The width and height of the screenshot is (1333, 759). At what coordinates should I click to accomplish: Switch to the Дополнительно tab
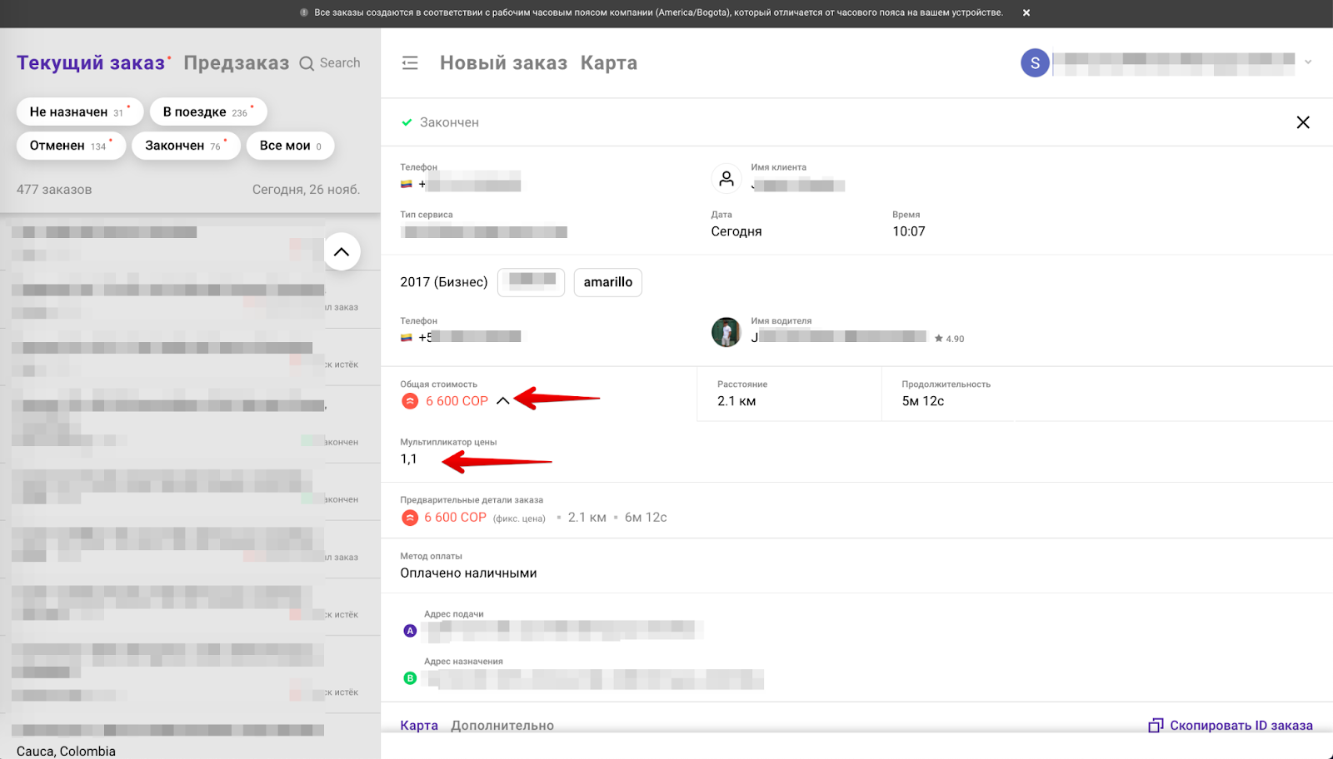point(502,726)
